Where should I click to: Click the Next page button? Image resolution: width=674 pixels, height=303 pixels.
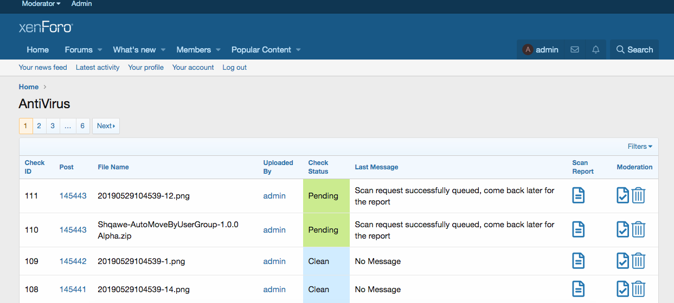106,126
